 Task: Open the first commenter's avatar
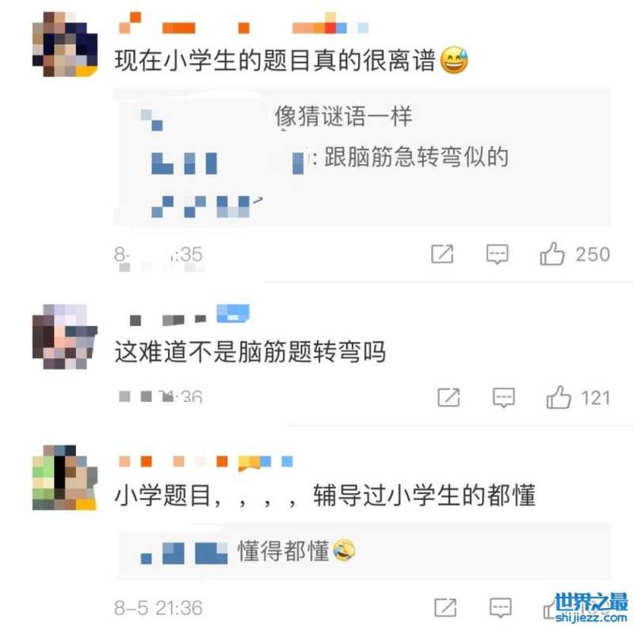point(65,44)
